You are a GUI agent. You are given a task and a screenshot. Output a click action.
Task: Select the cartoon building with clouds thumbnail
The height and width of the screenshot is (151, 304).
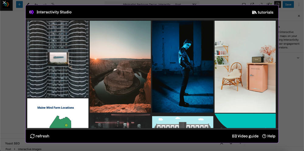click(x=183, y=122)
